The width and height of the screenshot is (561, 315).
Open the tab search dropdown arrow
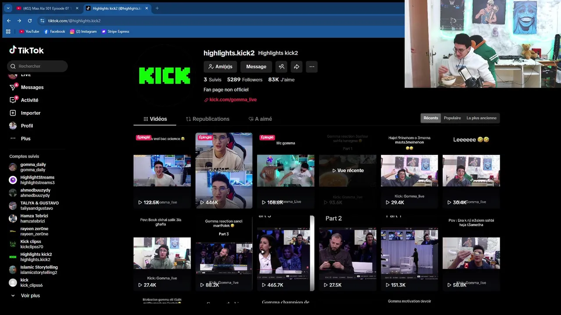point(8,8)
